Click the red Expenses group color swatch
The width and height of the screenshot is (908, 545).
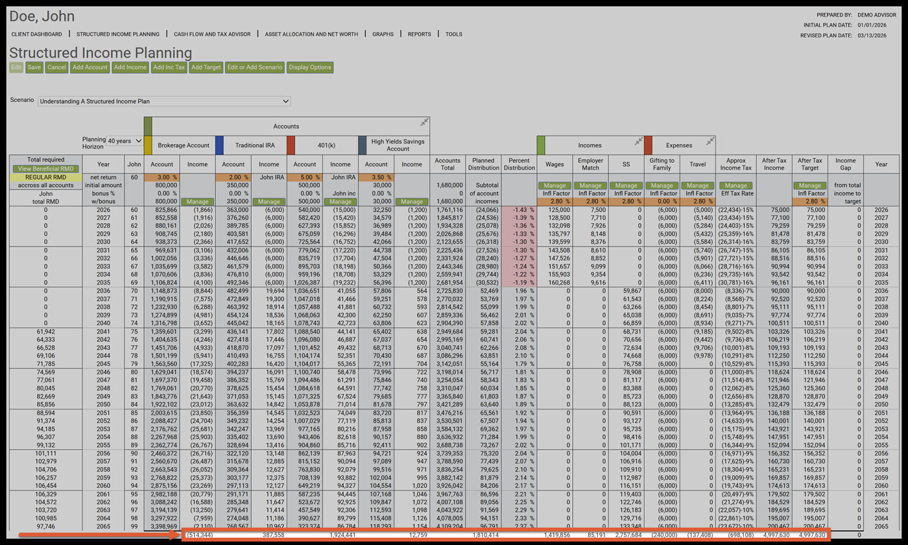click(x=647, y=145)
